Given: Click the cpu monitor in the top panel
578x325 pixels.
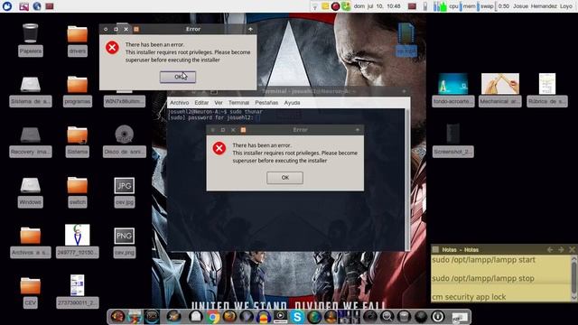Looking at the screenshot, I should coord(453,6).
